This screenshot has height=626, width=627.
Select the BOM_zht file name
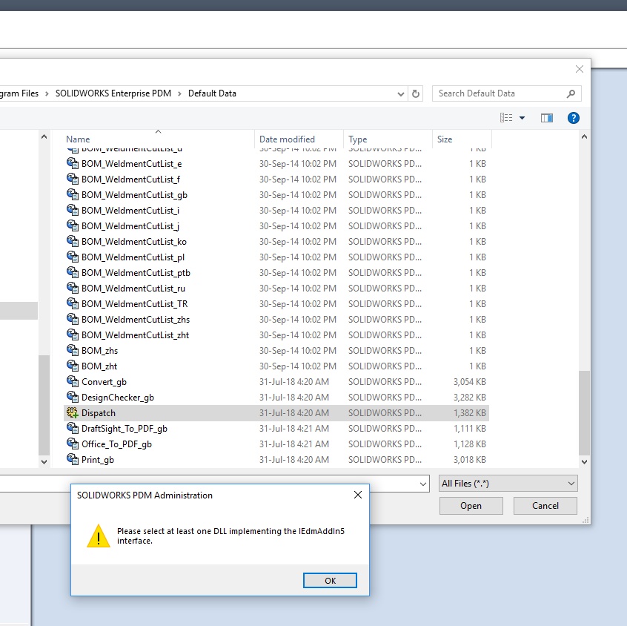pyautogui.click(x=99, y=366)
